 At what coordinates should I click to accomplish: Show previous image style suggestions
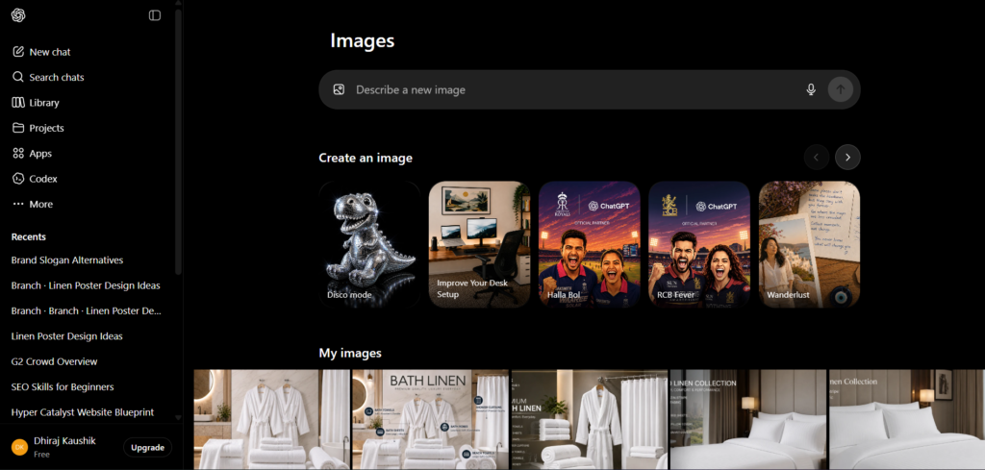coord(817,157)
